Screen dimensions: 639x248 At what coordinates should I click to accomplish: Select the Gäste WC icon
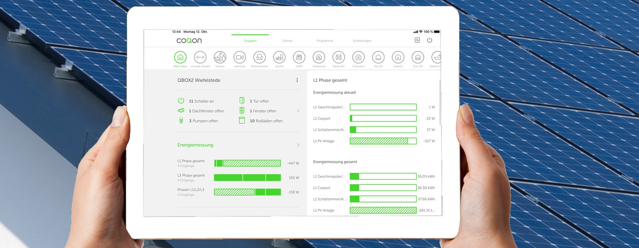(339, 58)
